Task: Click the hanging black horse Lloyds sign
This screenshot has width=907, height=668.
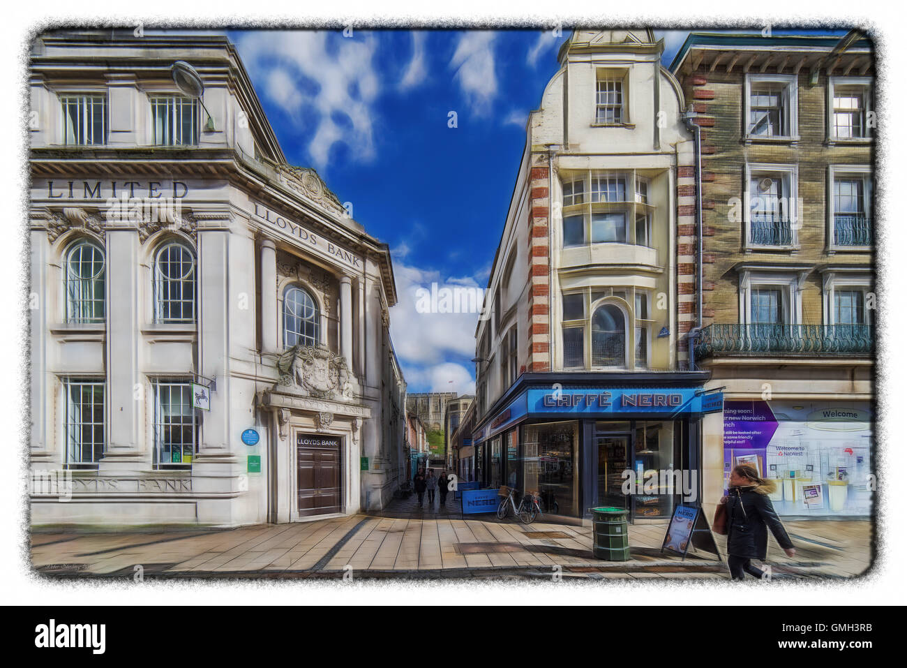Action: 202,396
